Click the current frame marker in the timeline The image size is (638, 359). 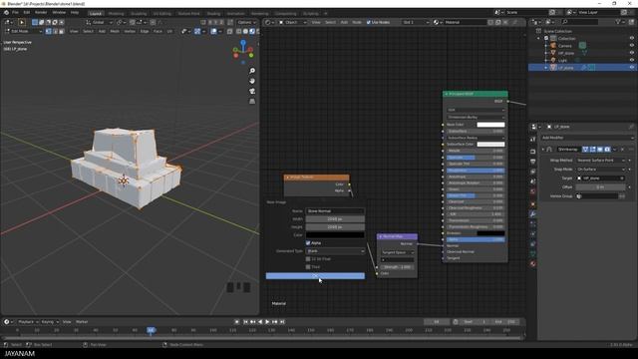click(x=151, y=330)
